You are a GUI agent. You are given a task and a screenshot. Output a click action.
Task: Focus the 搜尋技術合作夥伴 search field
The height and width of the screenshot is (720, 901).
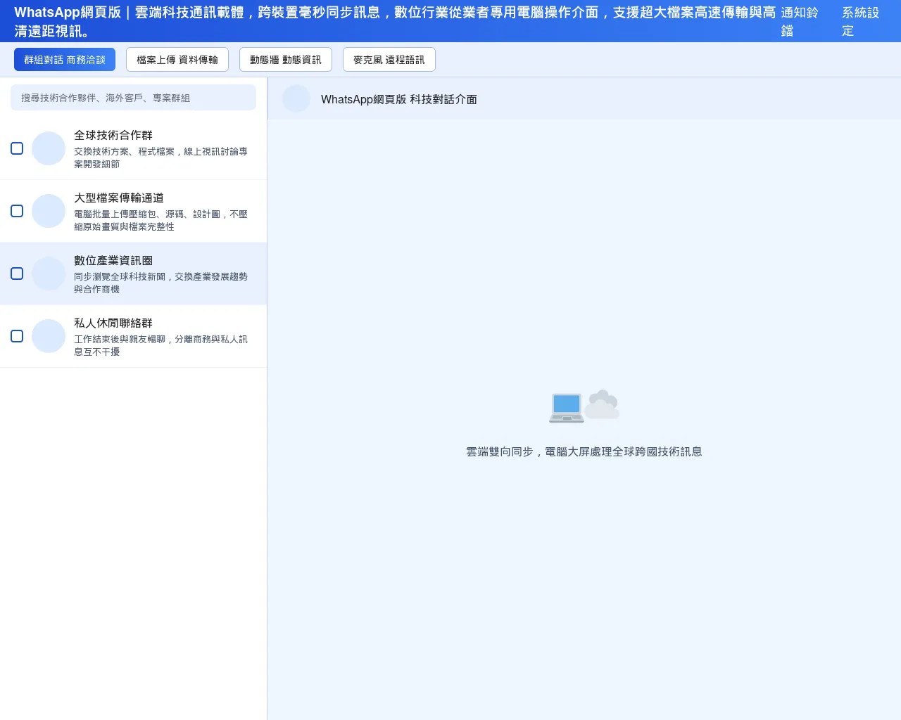pos(133,98)
